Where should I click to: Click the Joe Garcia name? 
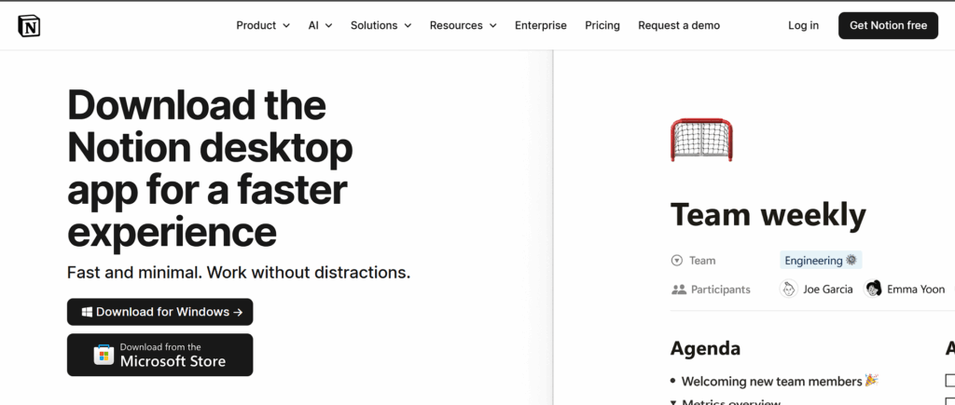(x=828, y=290)
